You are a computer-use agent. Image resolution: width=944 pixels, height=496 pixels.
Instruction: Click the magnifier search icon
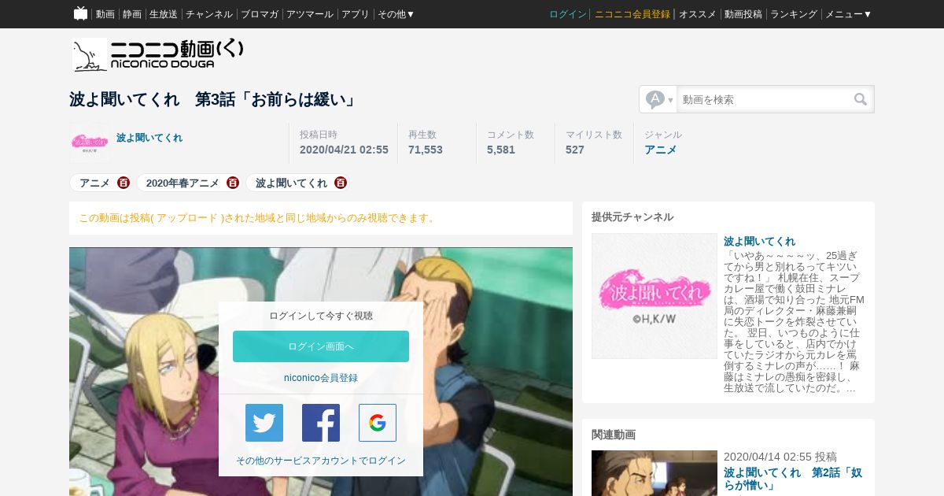point(861,99)
